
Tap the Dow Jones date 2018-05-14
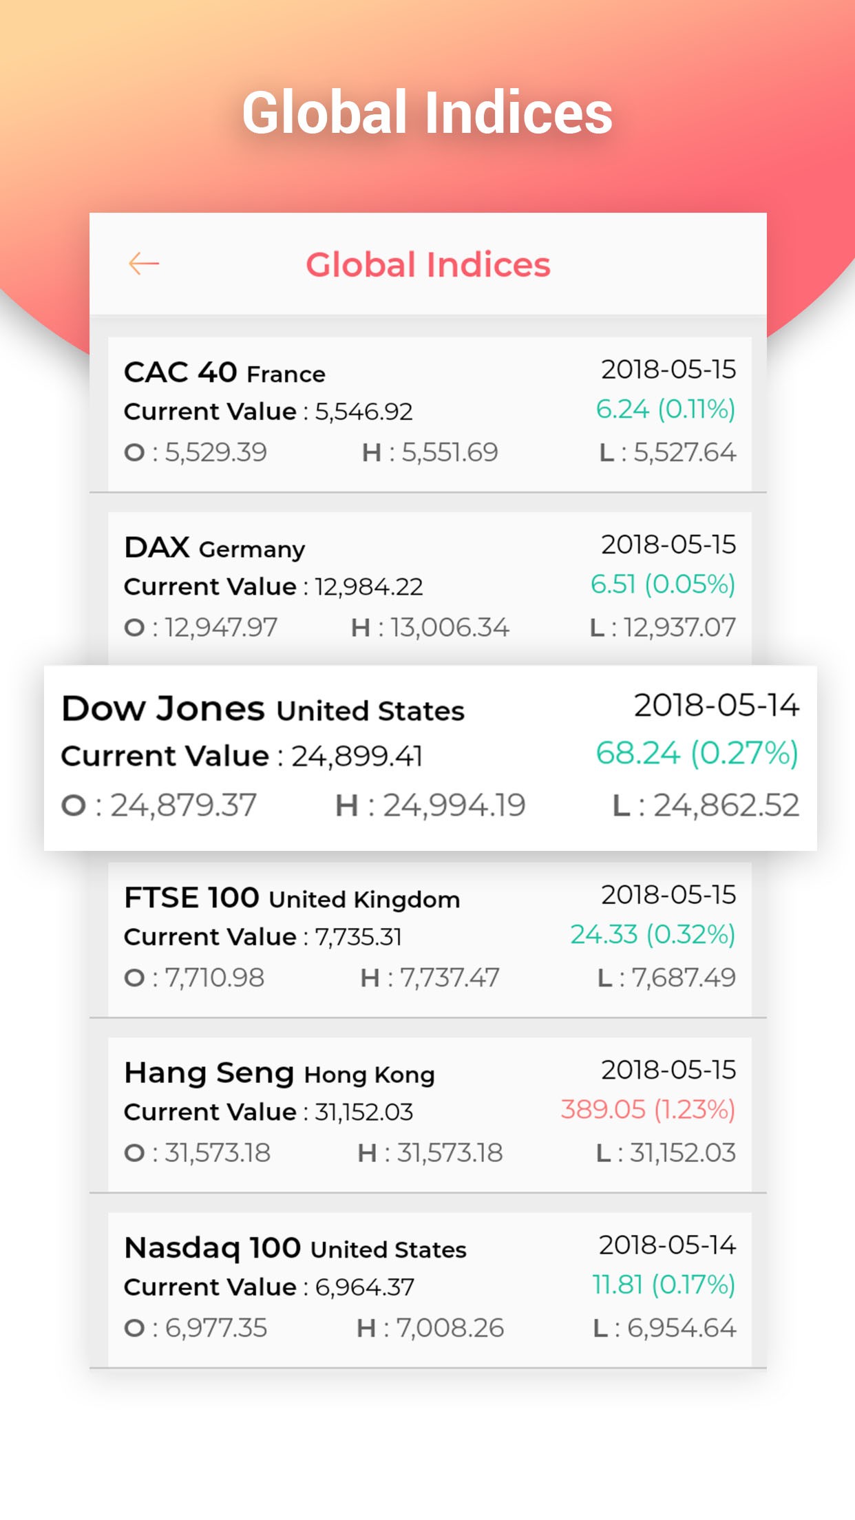point(716,706)
